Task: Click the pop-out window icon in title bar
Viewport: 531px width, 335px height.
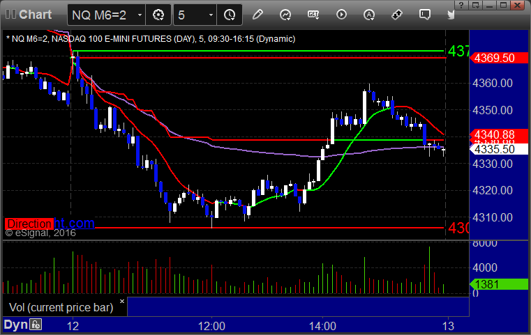Action: pos(475,5)
